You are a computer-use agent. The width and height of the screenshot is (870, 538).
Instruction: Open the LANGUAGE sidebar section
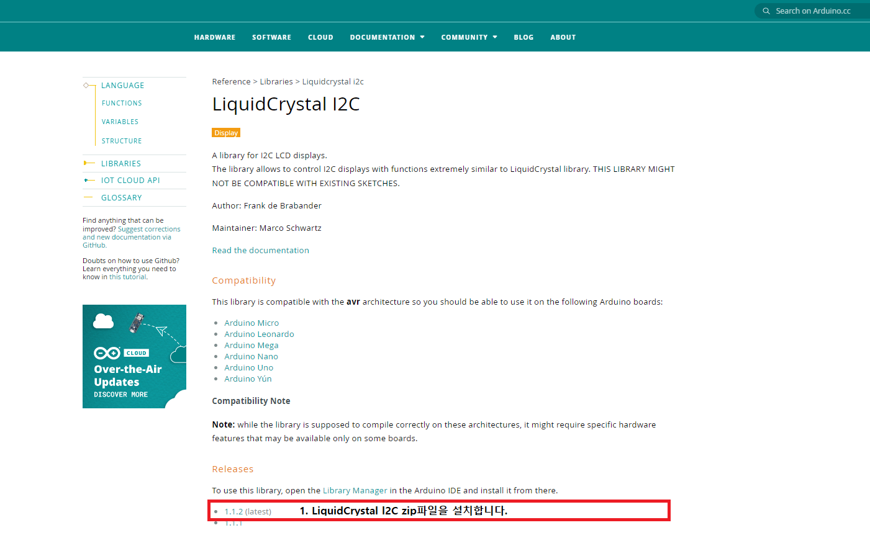pos(123,86)
